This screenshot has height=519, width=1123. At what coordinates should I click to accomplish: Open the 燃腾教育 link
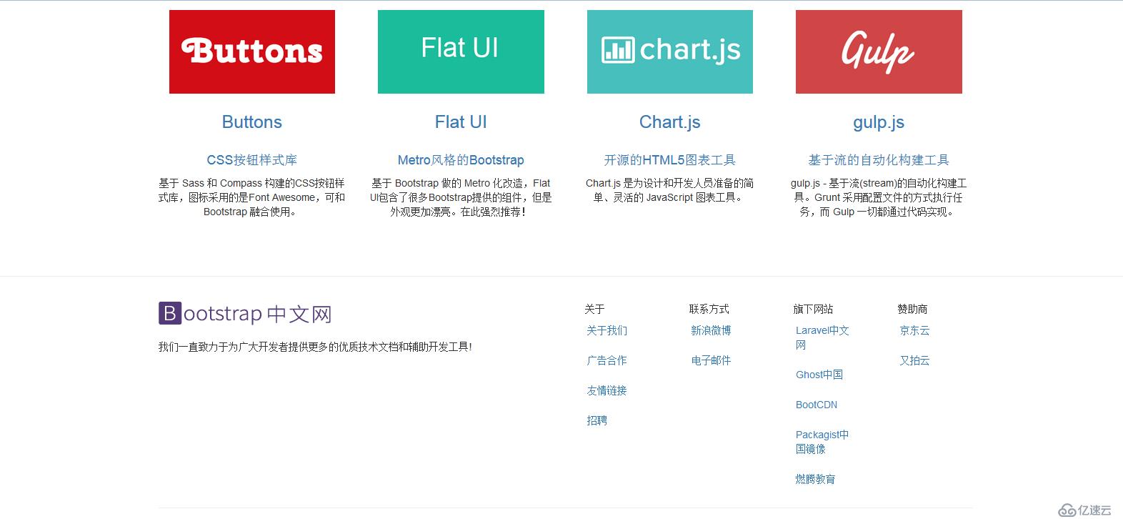point(816,479)
